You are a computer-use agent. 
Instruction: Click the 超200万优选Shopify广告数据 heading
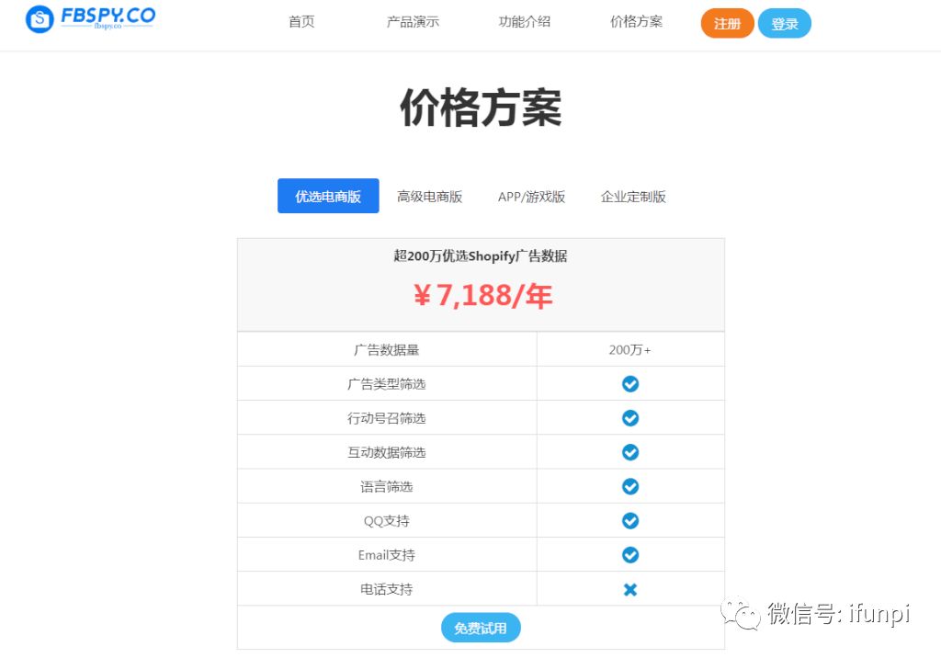(481, 256)
